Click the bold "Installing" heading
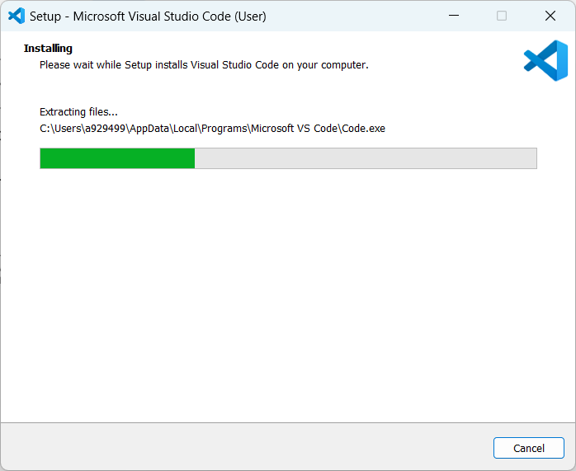Viewport: 576px width, 471px height. (x=48, y=49)
